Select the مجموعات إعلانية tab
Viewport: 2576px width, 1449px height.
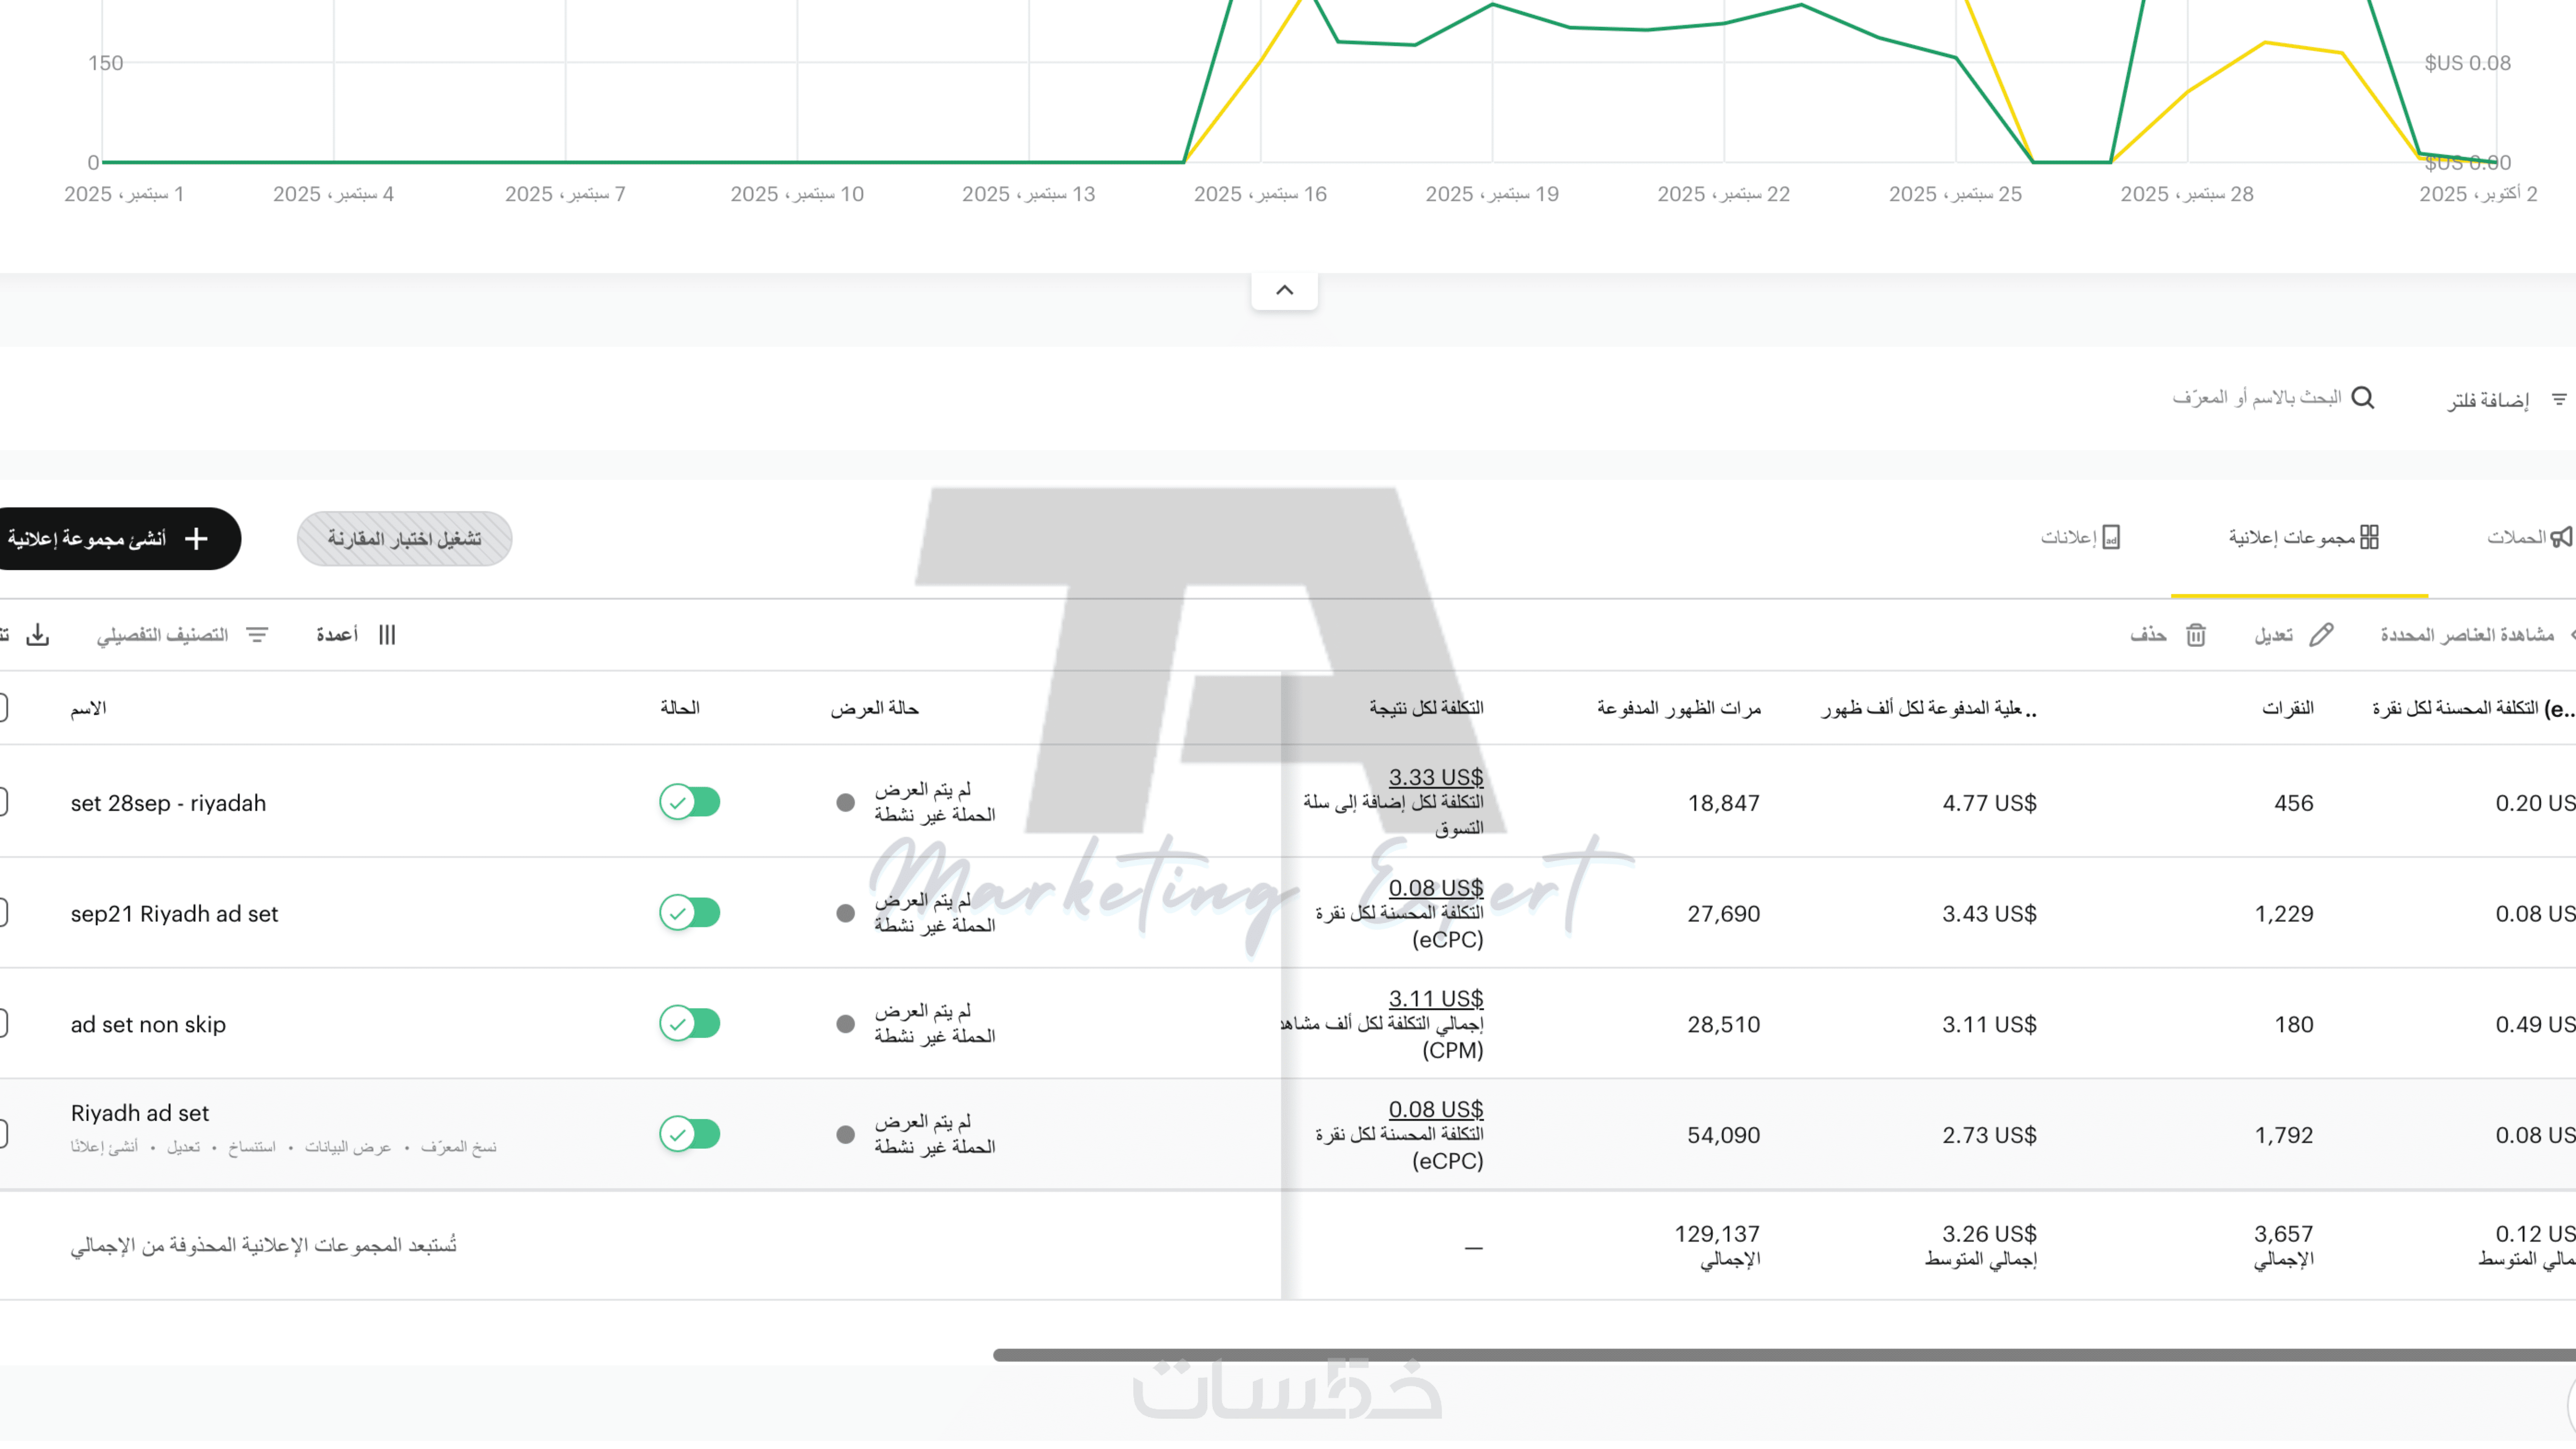(2303, 538)
